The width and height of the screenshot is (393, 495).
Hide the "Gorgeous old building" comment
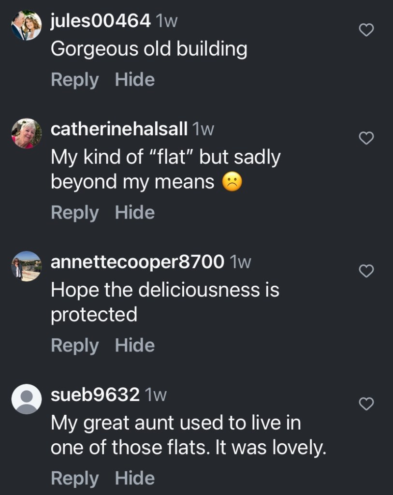(x=135, y=80)
